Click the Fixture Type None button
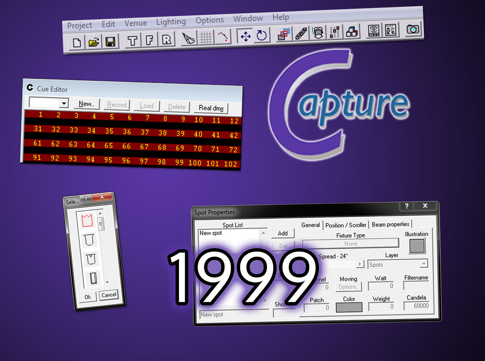Image resolution: width=485 pixels, height=361 pixels. (350, 244)
